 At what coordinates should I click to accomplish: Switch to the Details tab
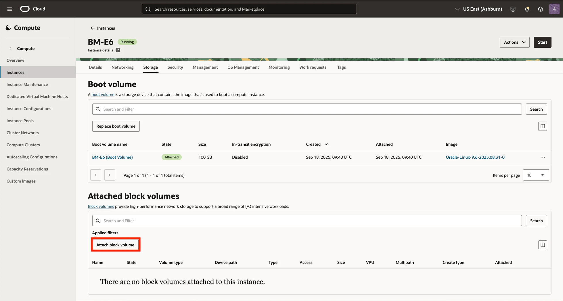pos(95,67)
